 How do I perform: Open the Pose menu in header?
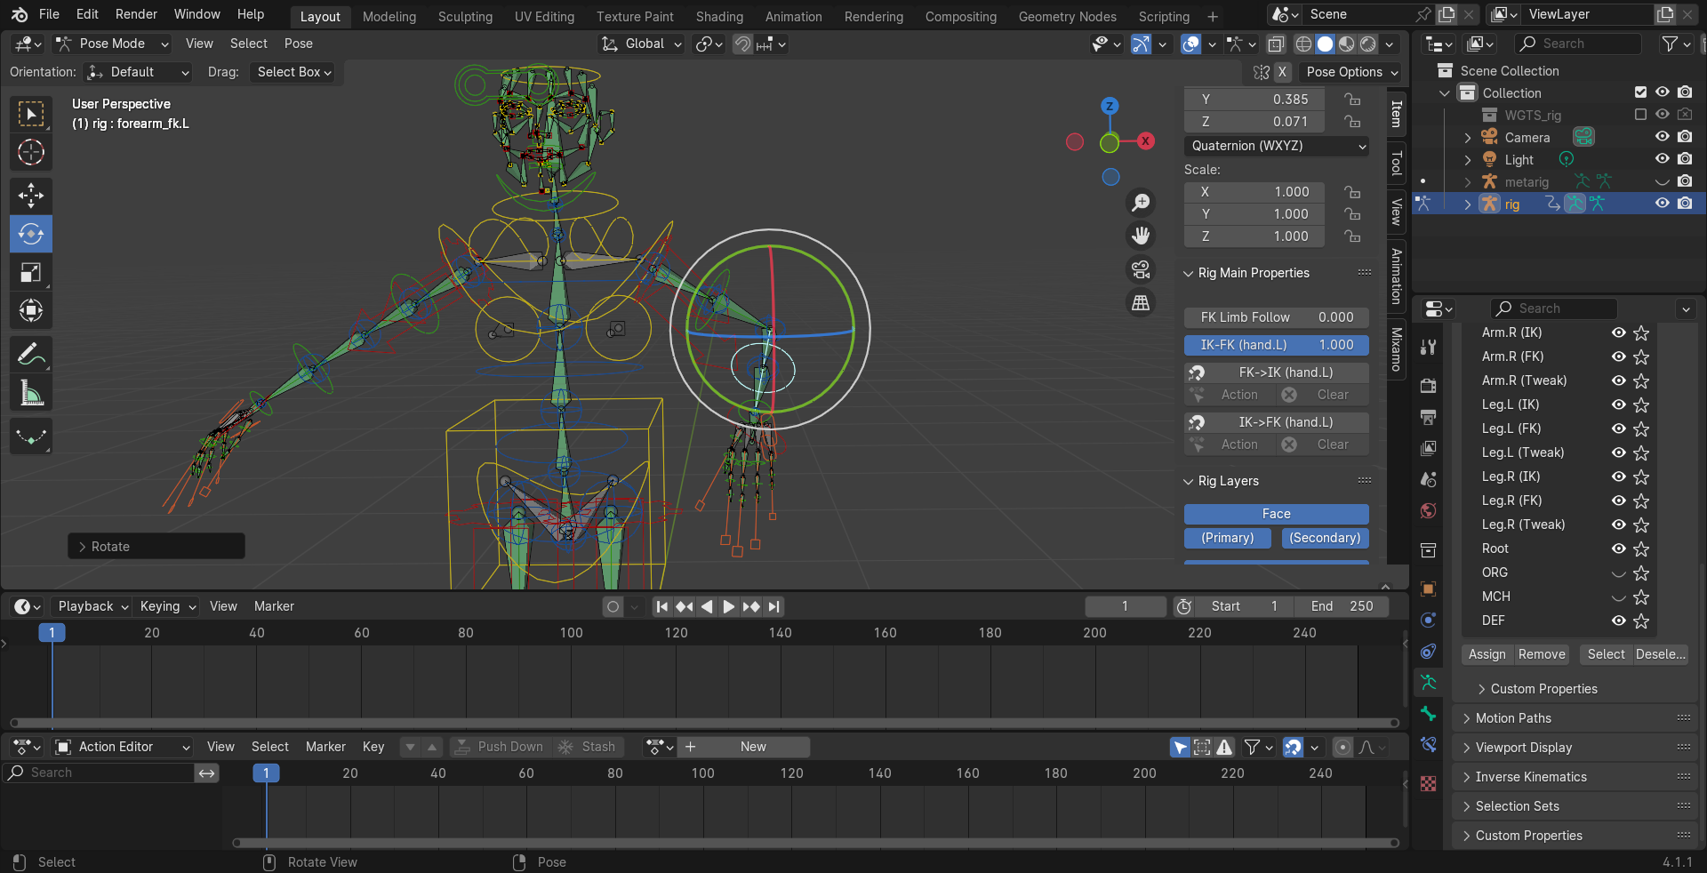tap(299, 44)
